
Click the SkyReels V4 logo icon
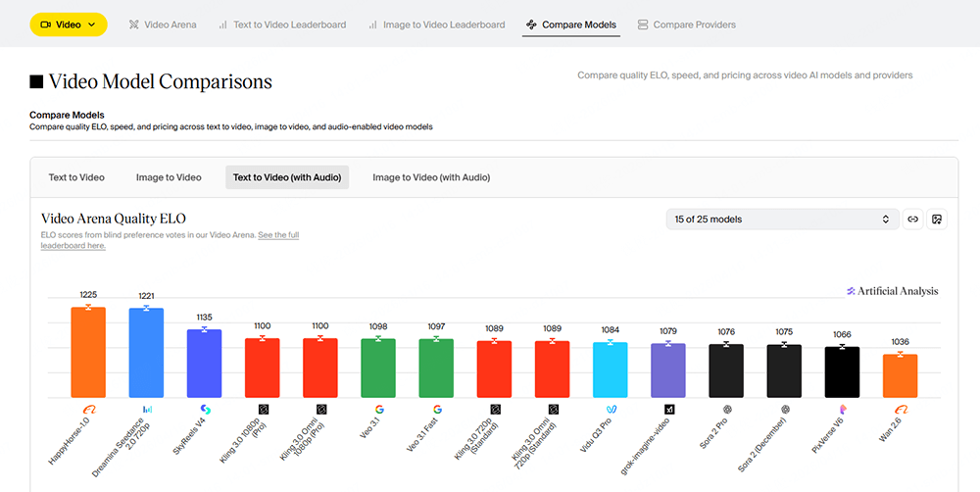pos(205,410)
